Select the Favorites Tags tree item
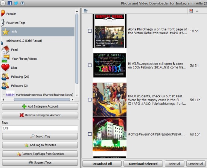Viewport: 207px width, 168px height. 16,23
